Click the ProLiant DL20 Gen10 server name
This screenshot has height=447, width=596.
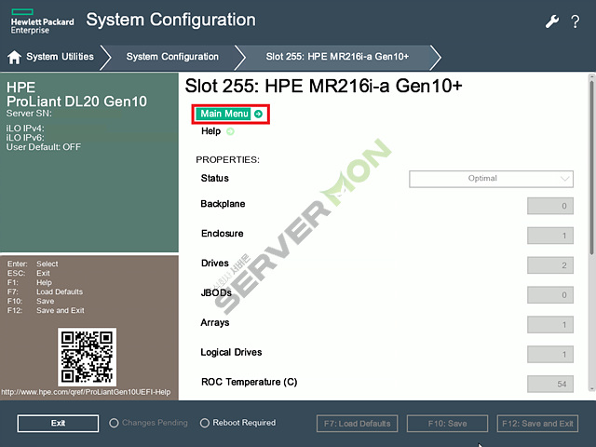[x=76, y=102]
